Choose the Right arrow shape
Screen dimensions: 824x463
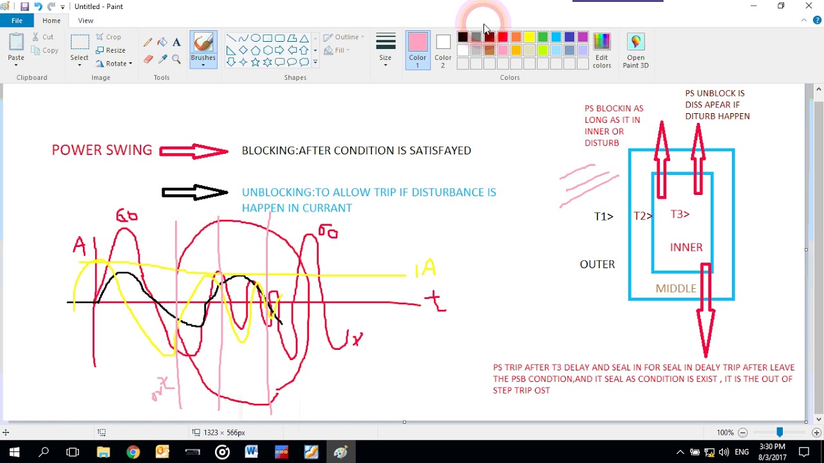coord(279,50)
